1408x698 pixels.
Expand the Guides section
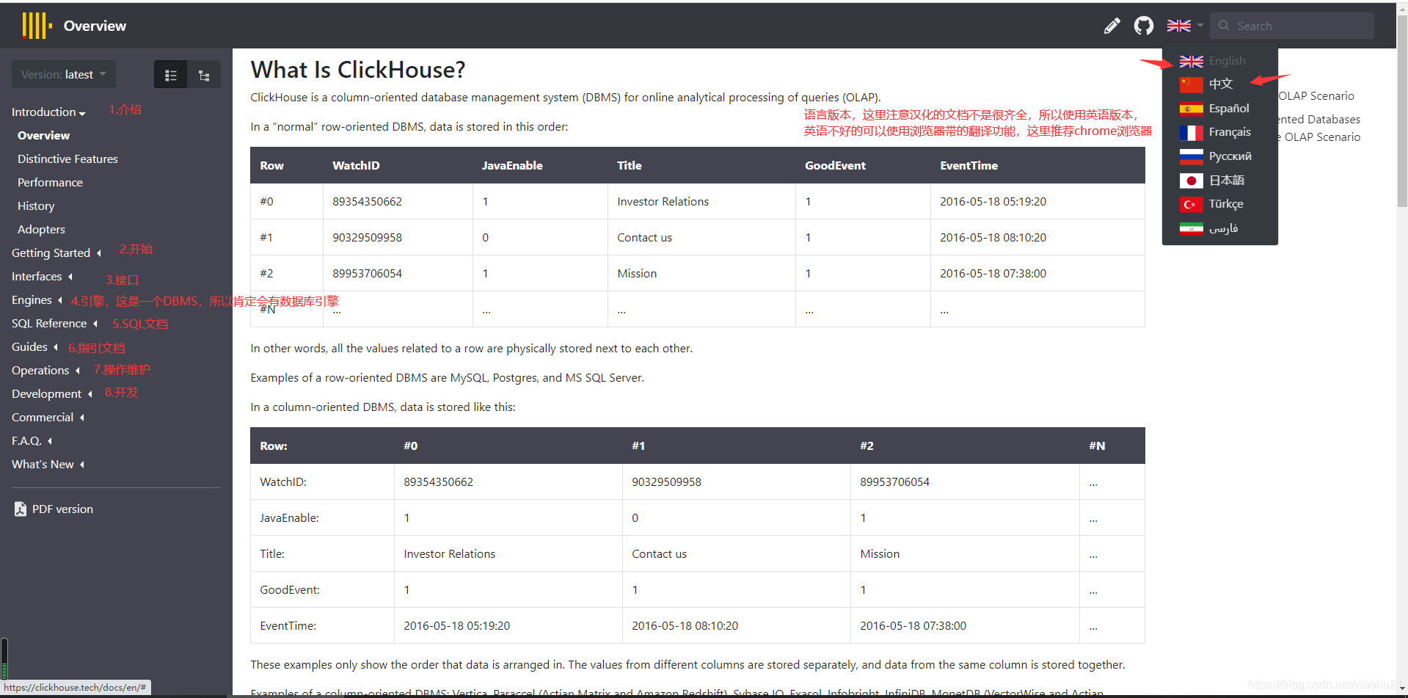coord(34,346)
